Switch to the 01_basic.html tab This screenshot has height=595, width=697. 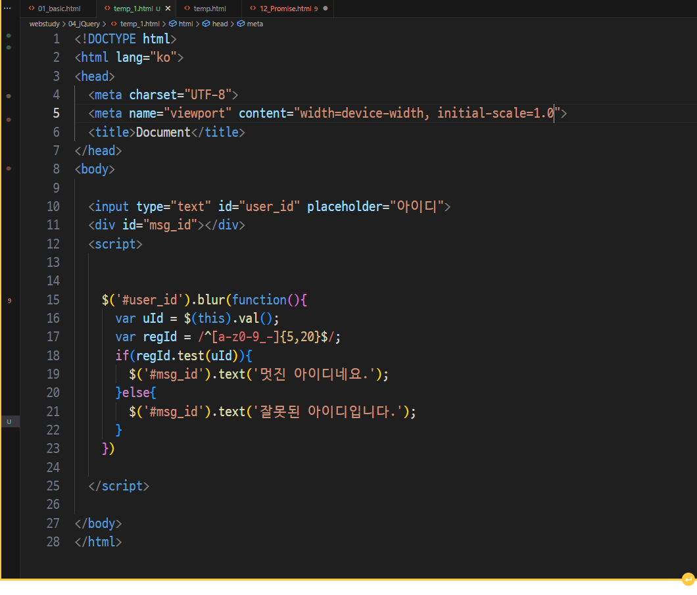point(59,9)
